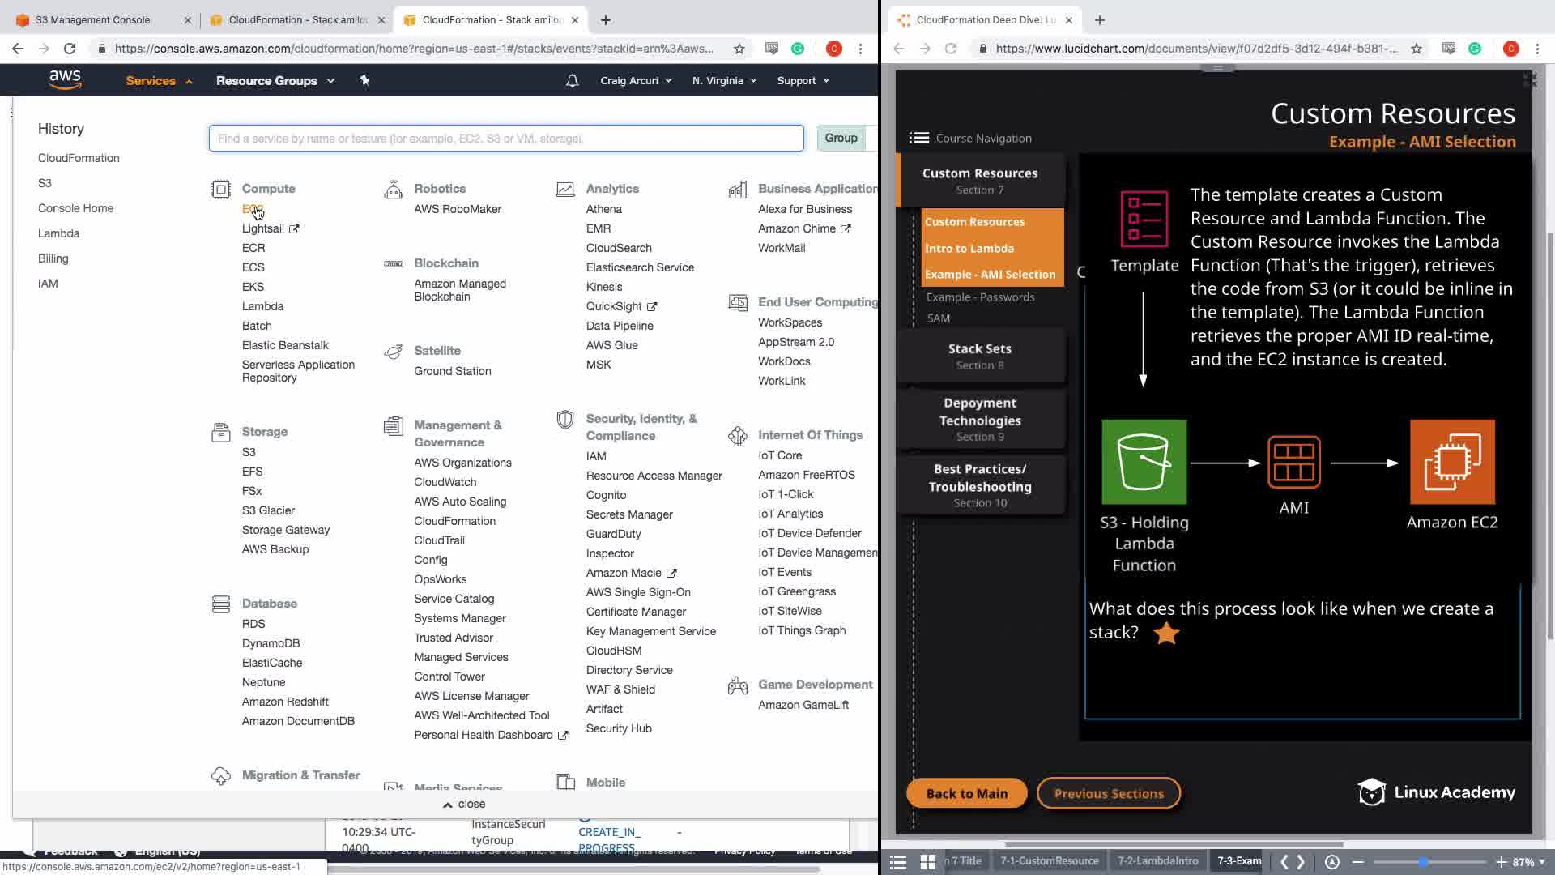Screen dimensions: 1555x875
Task: Click the orange star icon in diagram
Action: pos(1166,634)
